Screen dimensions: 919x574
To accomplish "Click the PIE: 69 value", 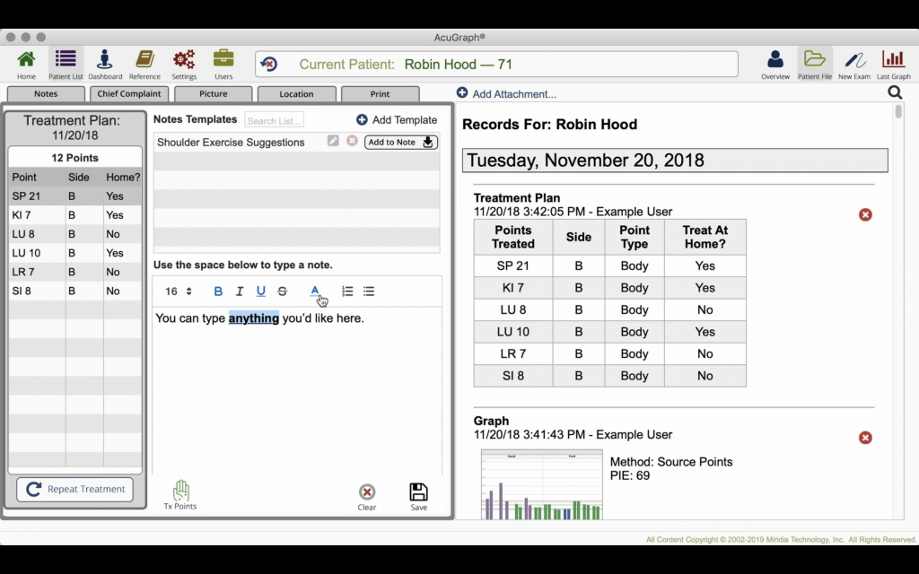I will click(630, 475).
